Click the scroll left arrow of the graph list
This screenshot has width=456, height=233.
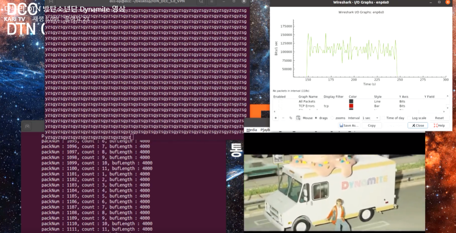[275, 111]
